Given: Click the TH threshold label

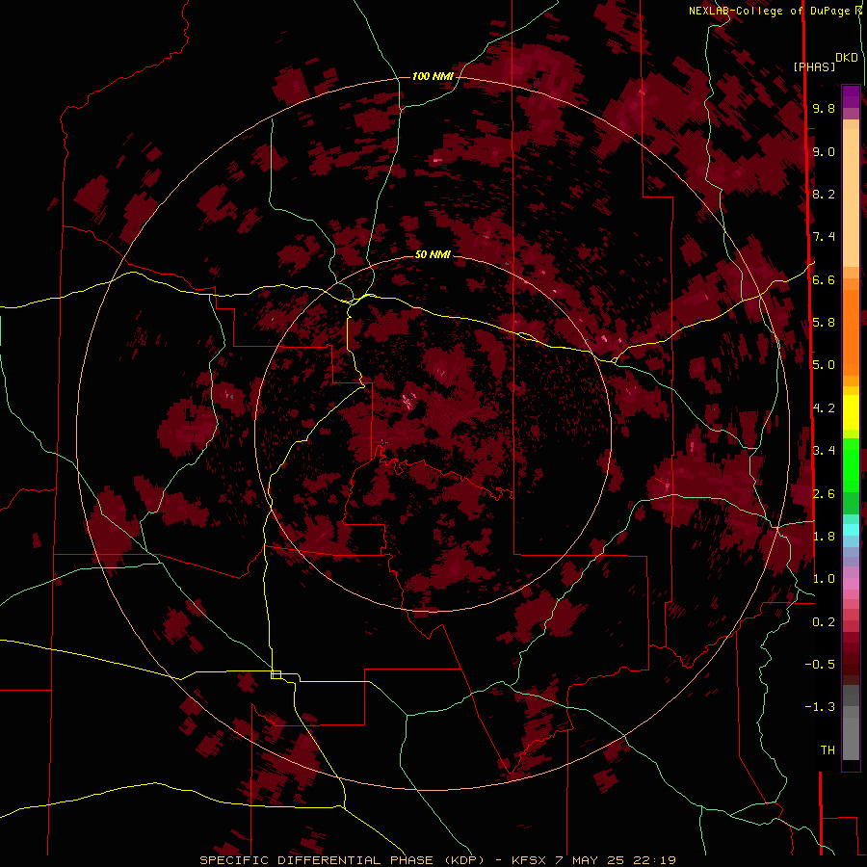Looking at the screenshot, I should [x=828, y=749].
